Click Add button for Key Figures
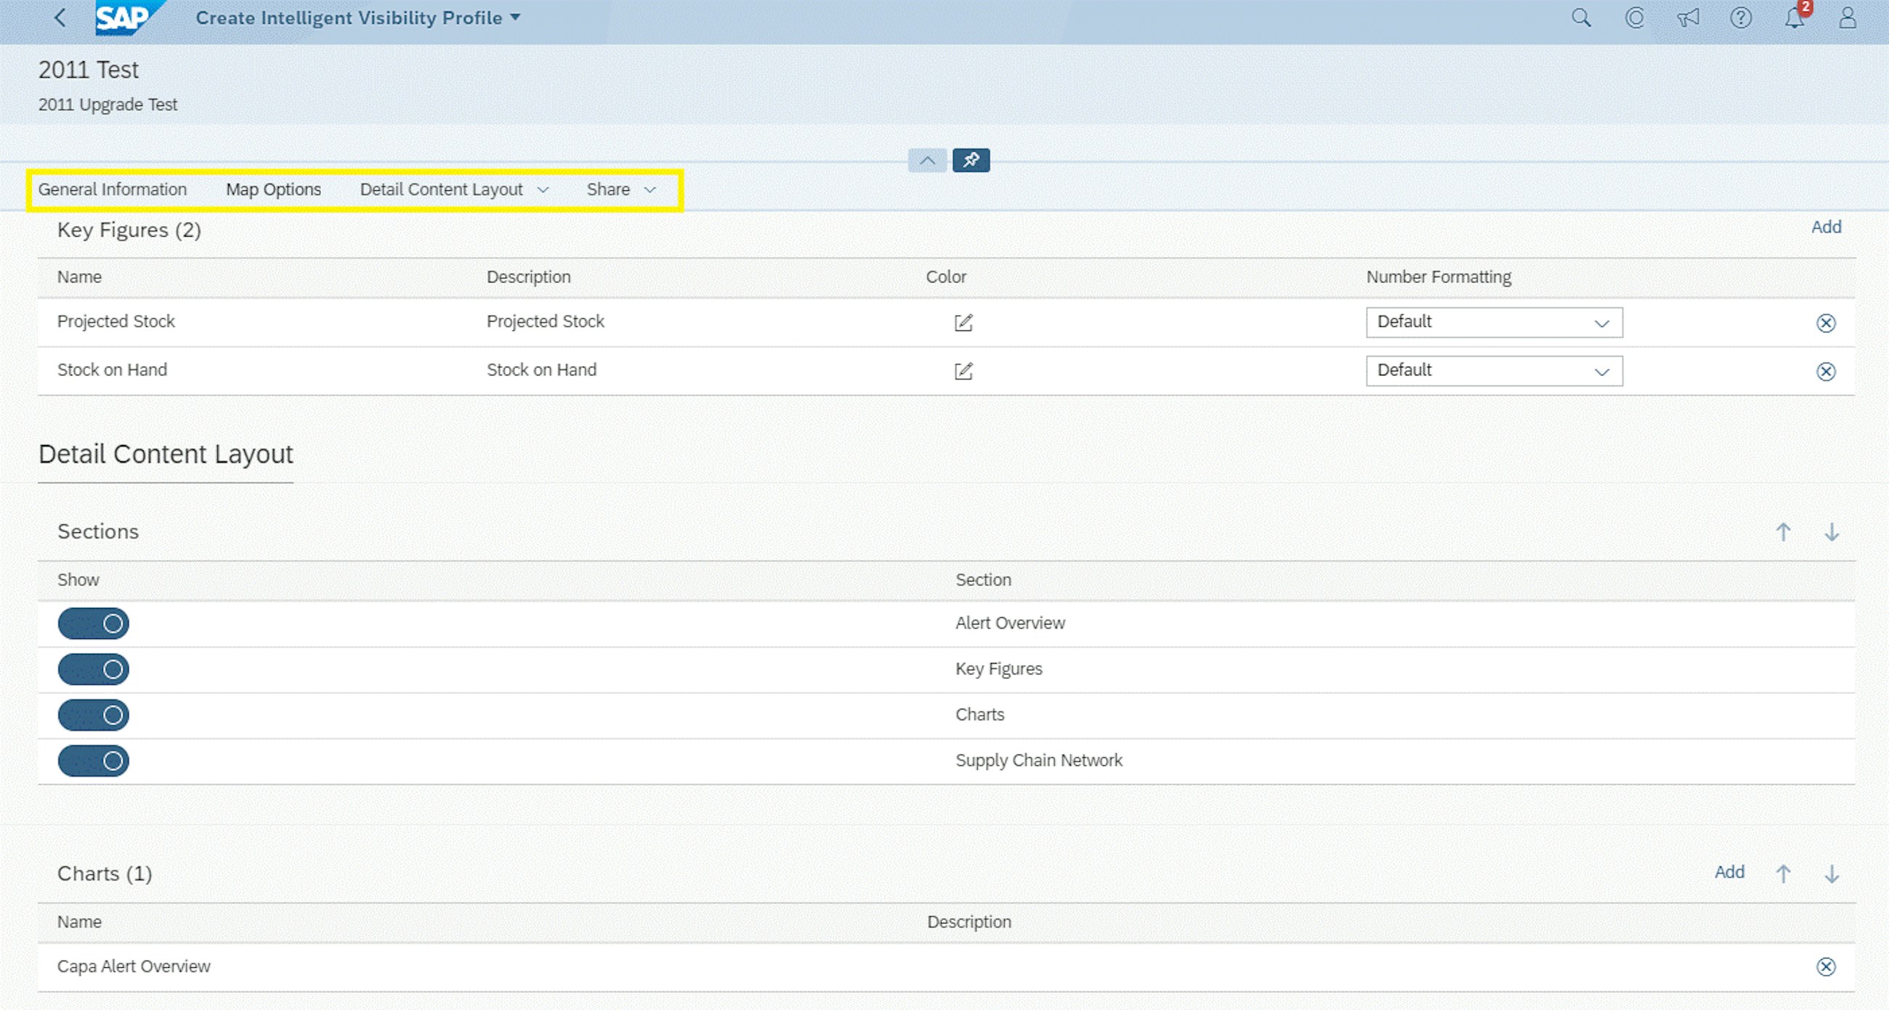1889x1010 pixels. click(x=1825, y=226)
